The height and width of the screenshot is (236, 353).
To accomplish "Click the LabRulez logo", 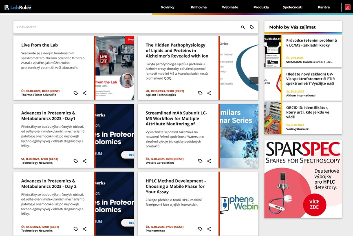I will (x=18, y=7).
